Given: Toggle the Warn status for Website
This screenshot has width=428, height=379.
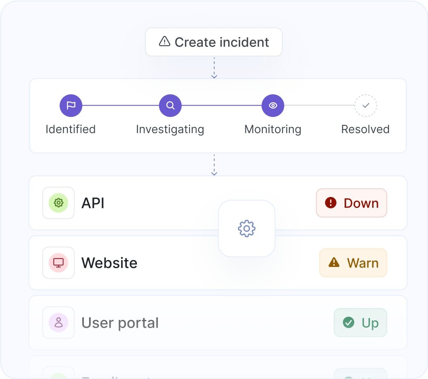Looking at the screenshot, I should click(x=353, y=263).
